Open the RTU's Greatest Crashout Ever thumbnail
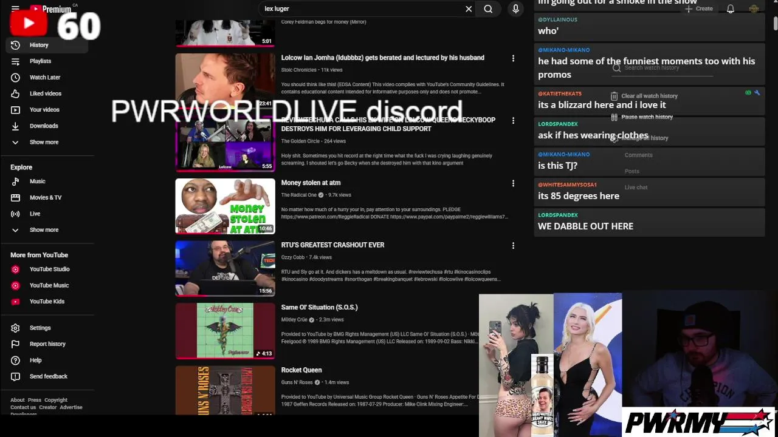 [225, 269]
